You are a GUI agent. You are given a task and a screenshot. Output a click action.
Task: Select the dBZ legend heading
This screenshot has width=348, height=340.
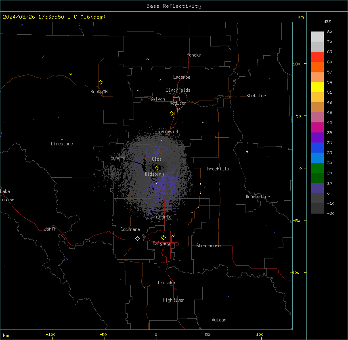pyautogui.click(x=327, y=21)
